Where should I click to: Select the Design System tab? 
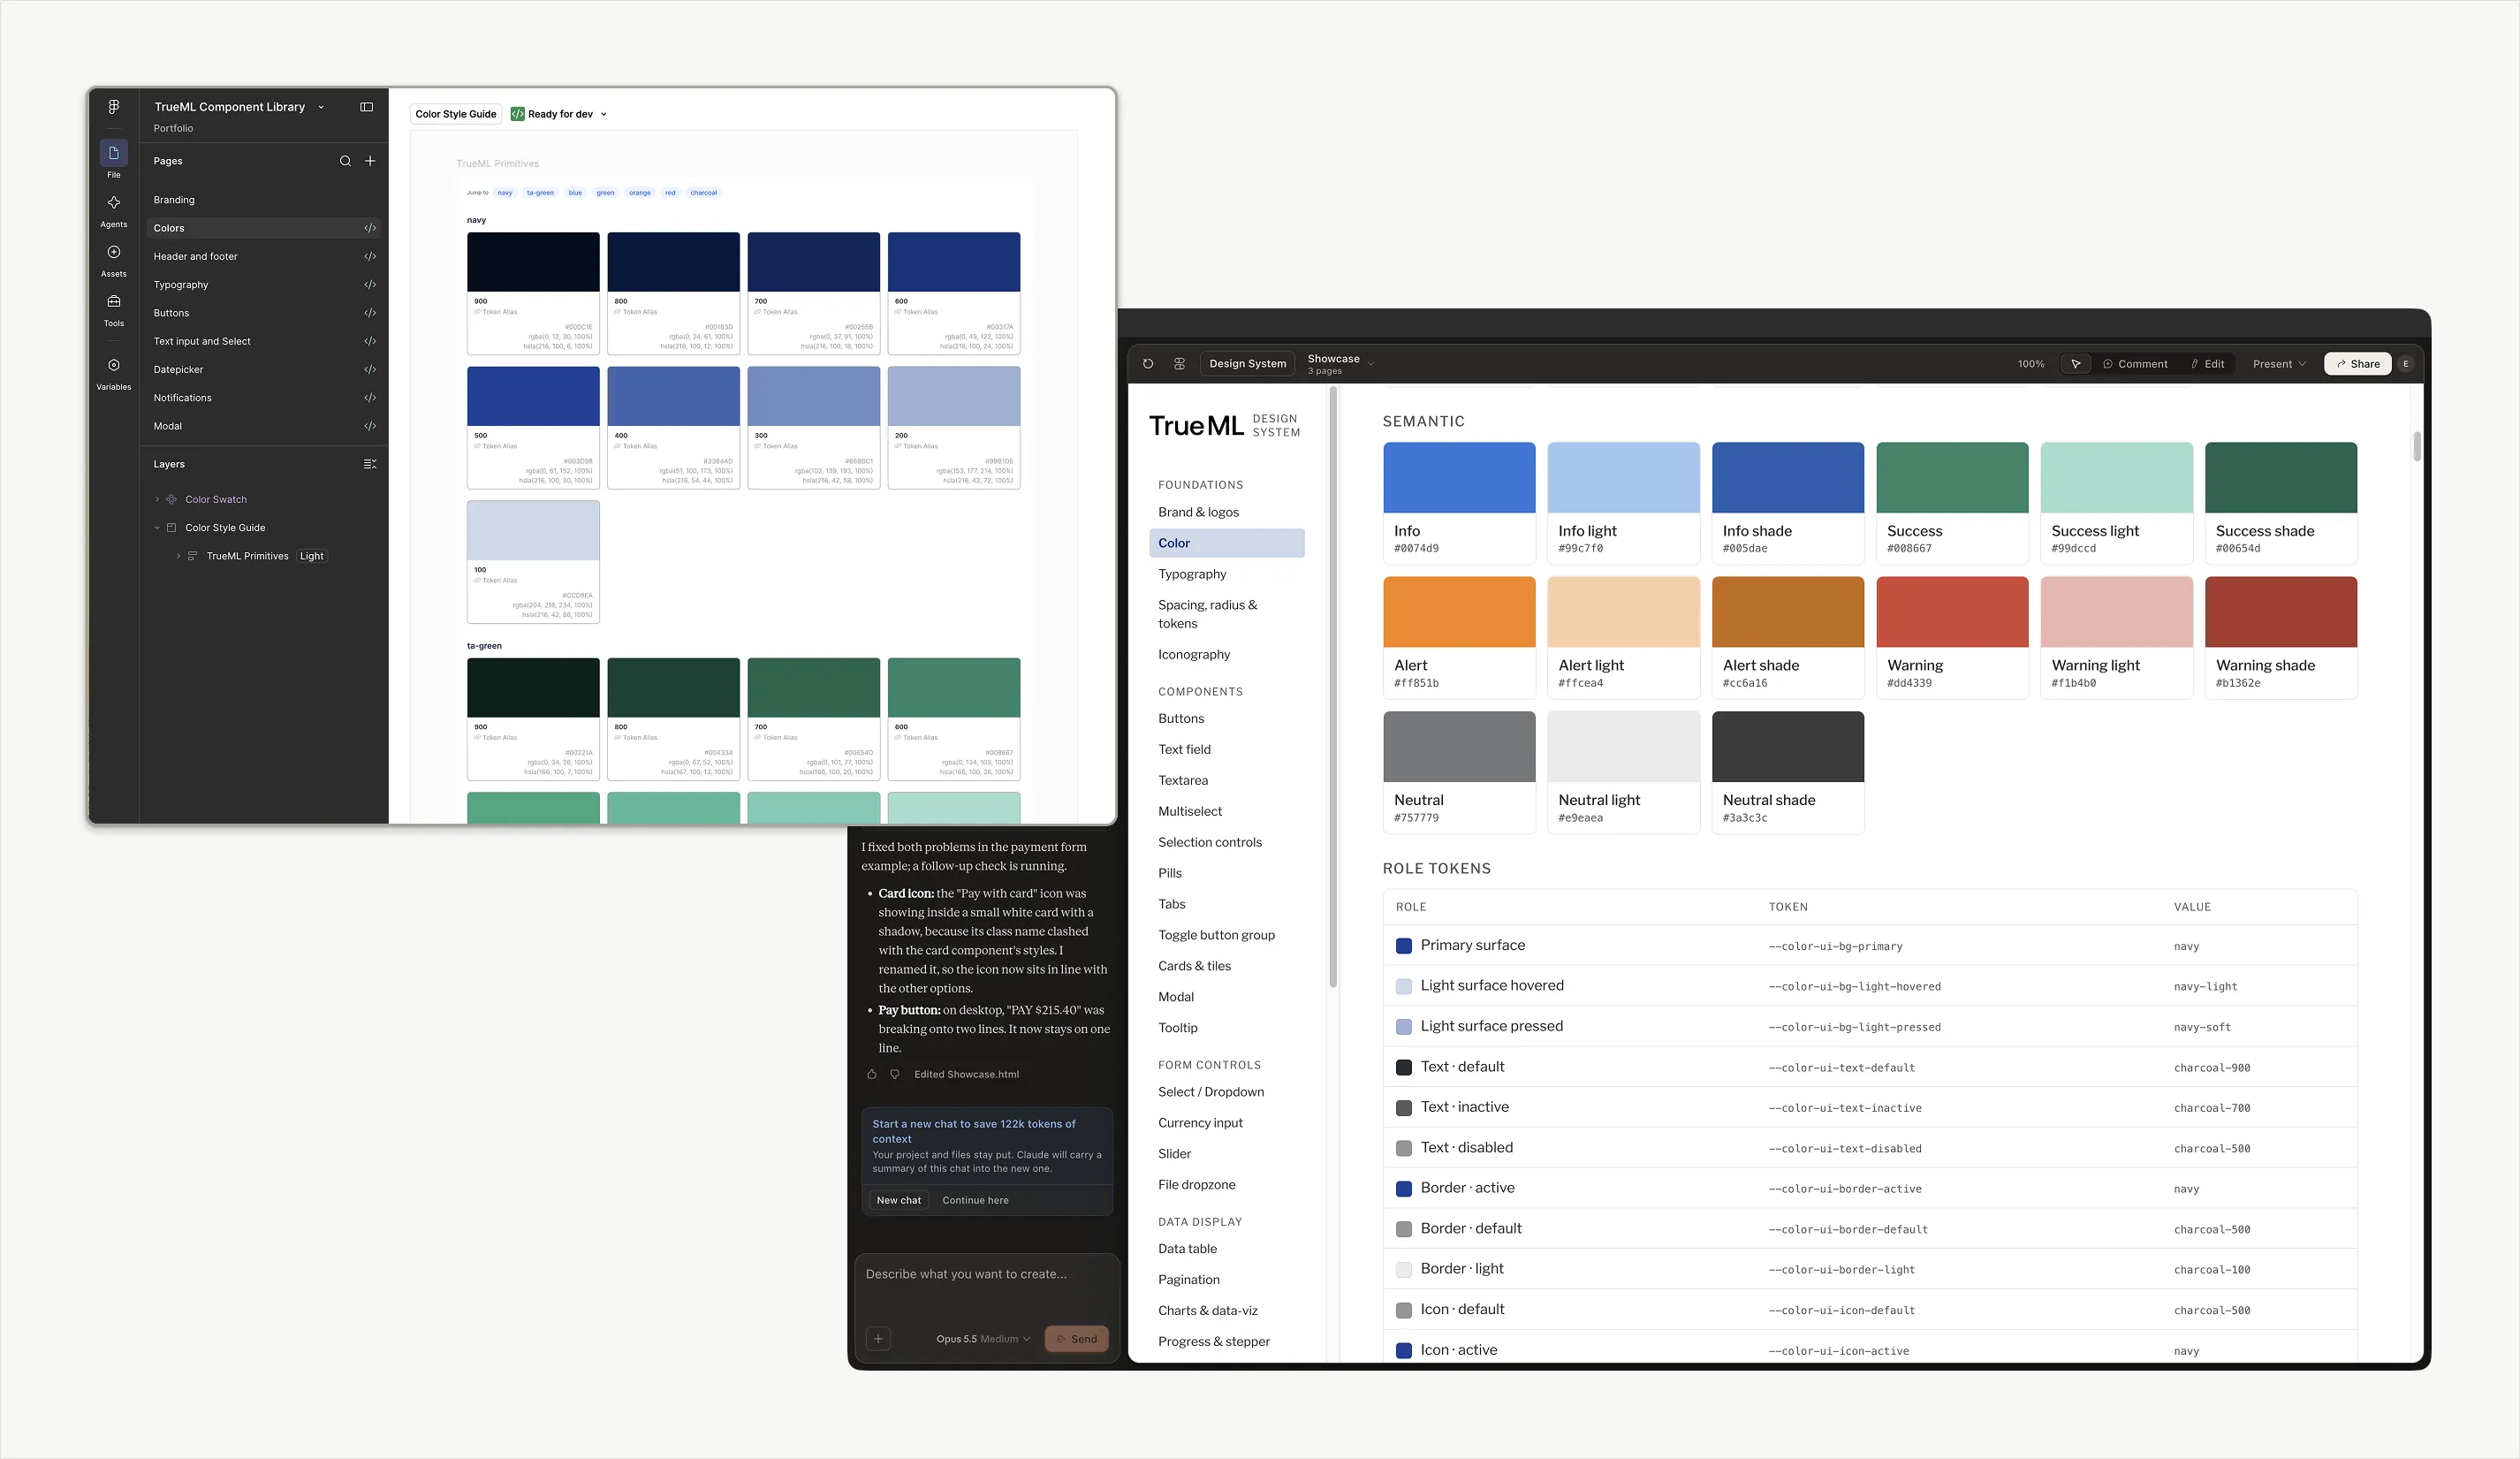[x=1248, y=364]
